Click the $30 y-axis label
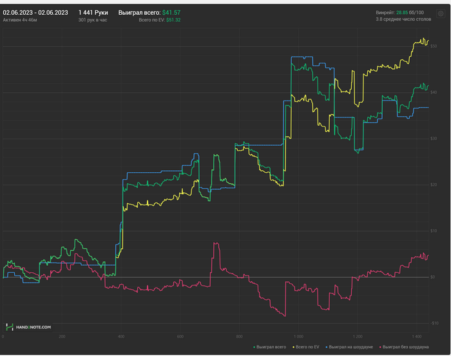Screen dimensions: 451x356 [434, 139]
